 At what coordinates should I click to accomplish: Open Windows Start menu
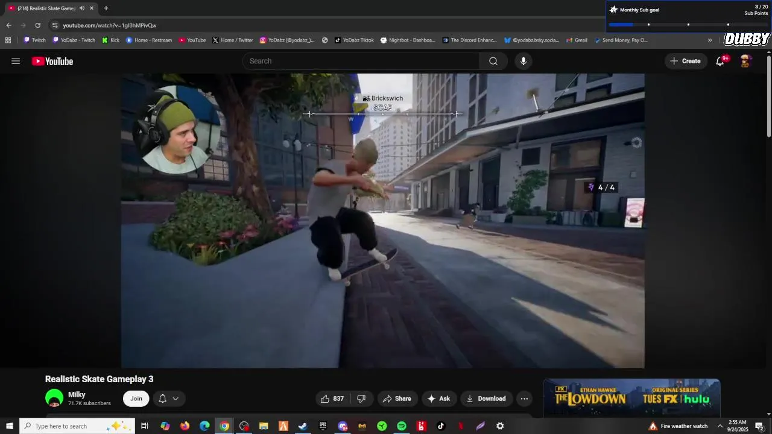coord(10,426)
